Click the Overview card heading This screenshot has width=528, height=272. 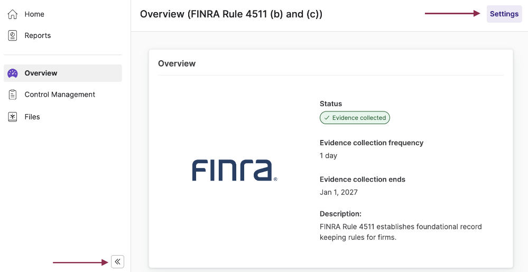click(177, 63)
